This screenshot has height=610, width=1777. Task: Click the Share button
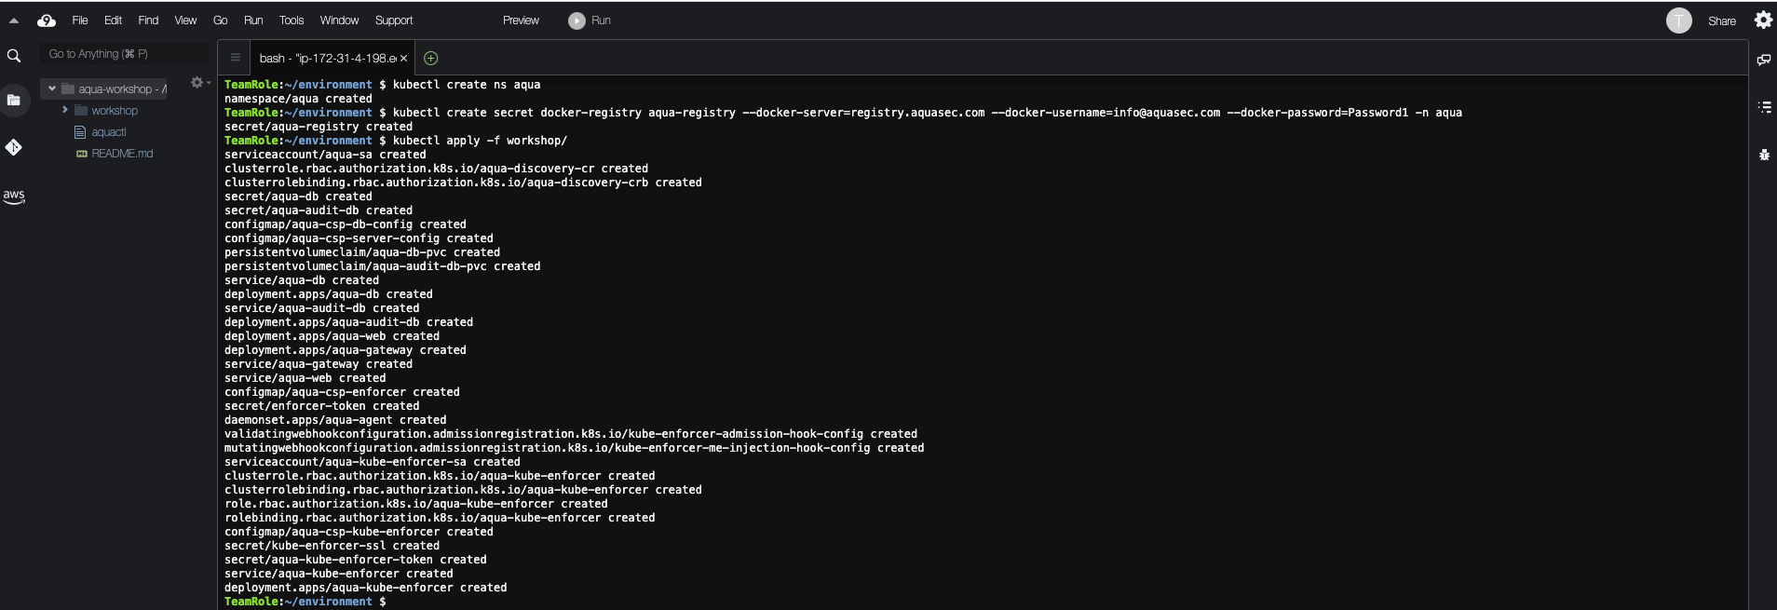1721,20
